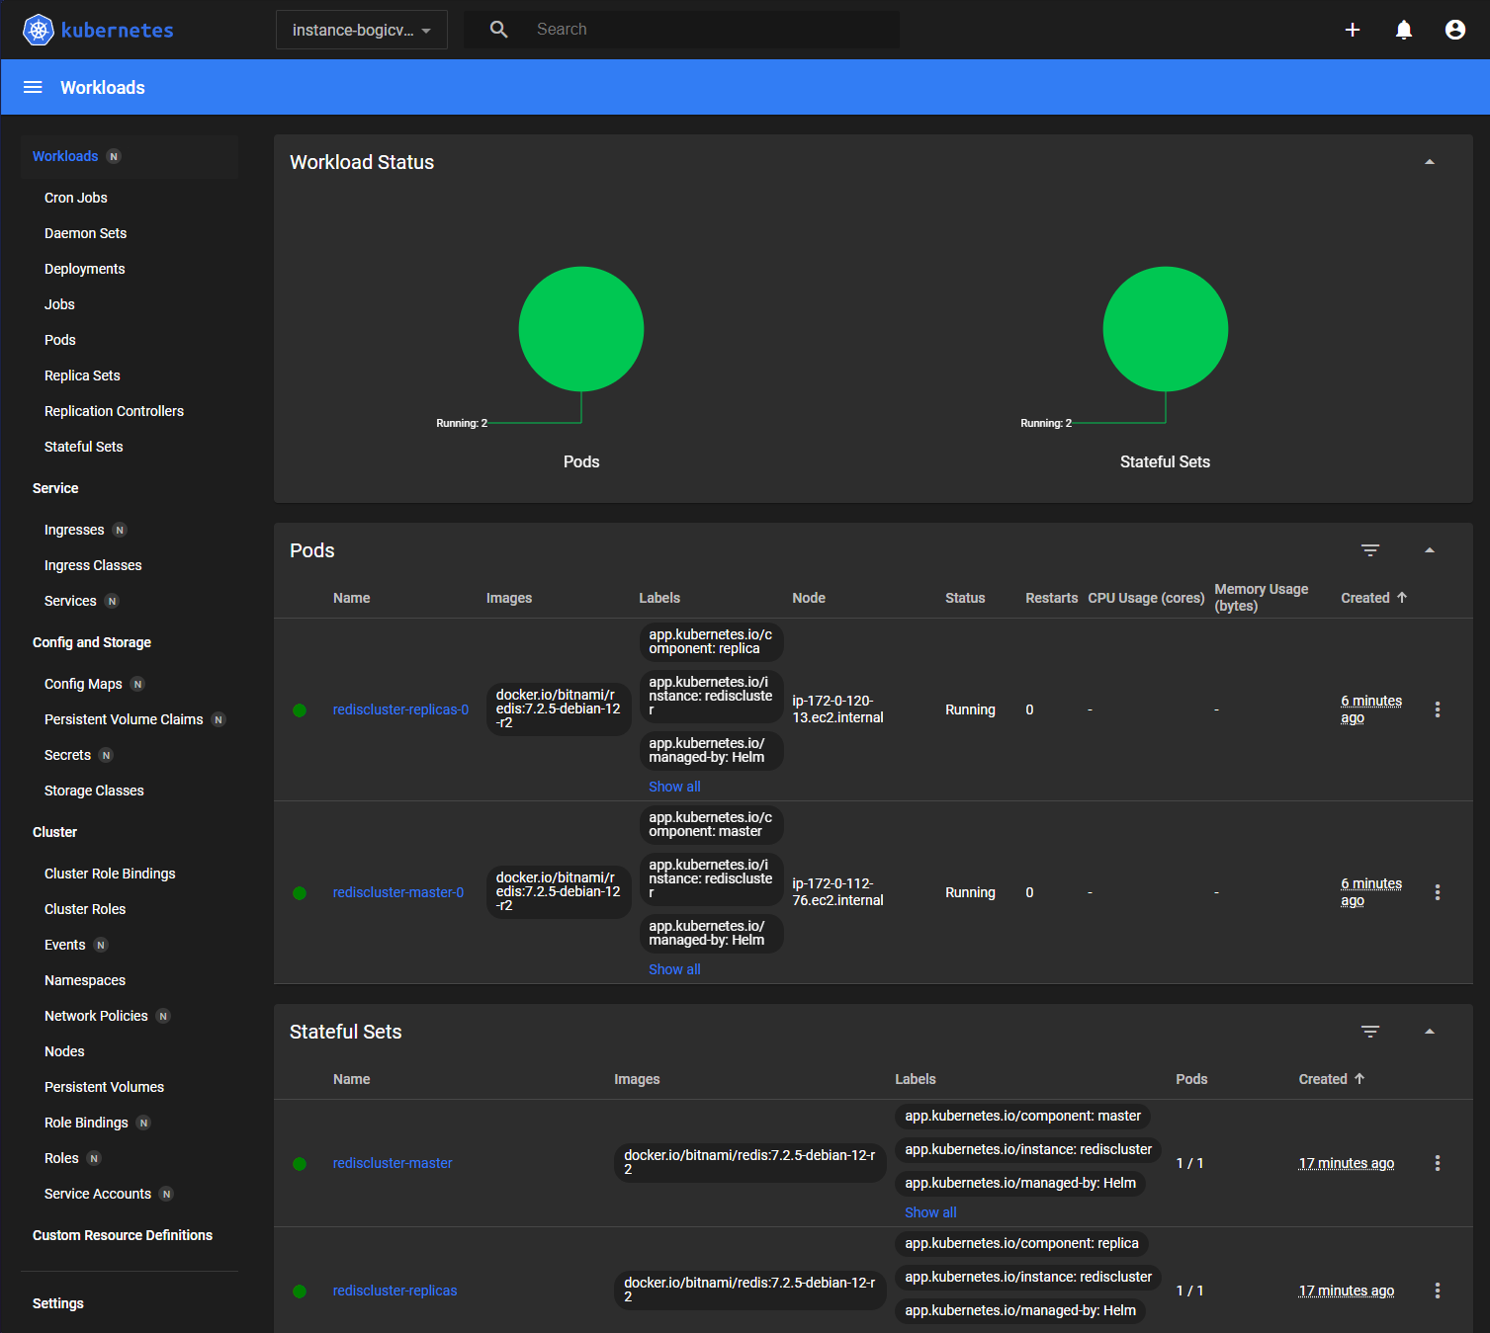The height and width of the screenshot is (1333, 1490).
Task: Open the namespace selector dropdown
Action: (x=361, y=30)
